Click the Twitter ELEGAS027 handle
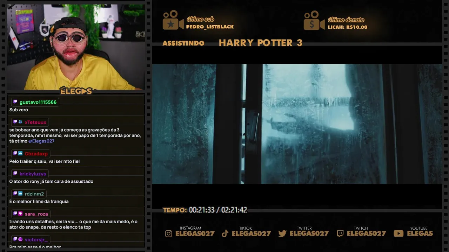Image resolution: width=449 pixels, height=252 pixels. tap(309, 233)
